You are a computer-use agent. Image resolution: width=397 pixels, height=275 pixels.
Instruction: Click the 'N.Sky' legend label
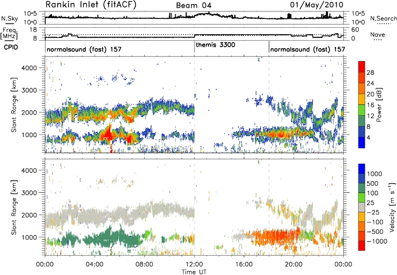(9, 18)
